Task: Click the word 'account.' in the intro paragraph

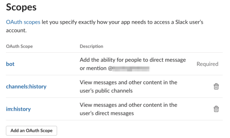Action: pos(16,30)
